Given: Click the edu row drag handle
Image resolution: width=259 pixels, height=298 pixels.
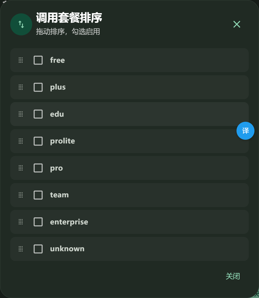Looking at the screenshot, I should click(x=21, y=114).
